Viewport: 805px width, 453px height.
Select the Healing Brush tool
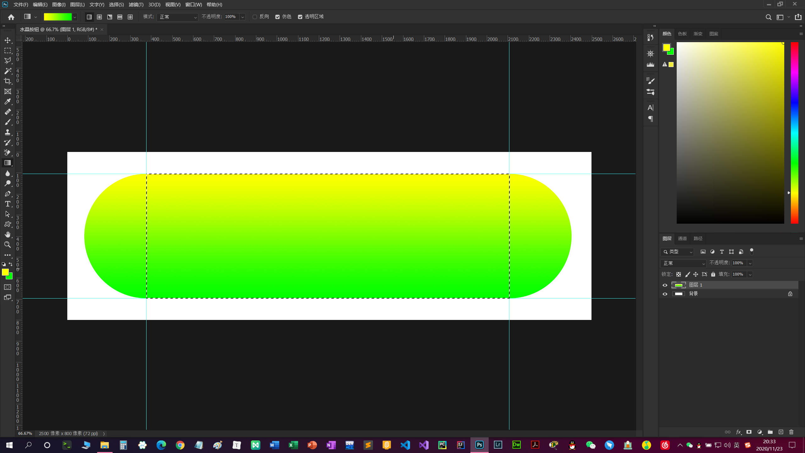pos(8,112)
